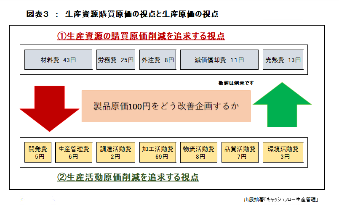This screenshot has height=205, width=339.
Task: Click the red underlined ①生産資源 heading
Action: pyautogui.click(x=141, y=36)
